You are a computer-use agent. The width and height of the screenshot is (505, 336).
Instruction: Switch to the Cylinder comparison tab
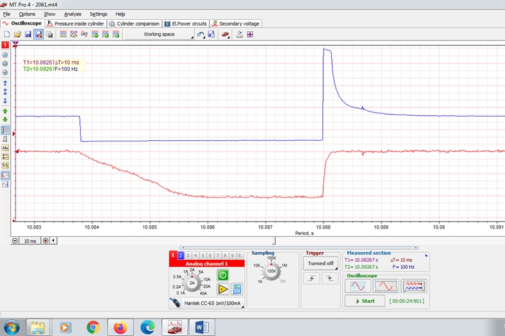[134, 24]
